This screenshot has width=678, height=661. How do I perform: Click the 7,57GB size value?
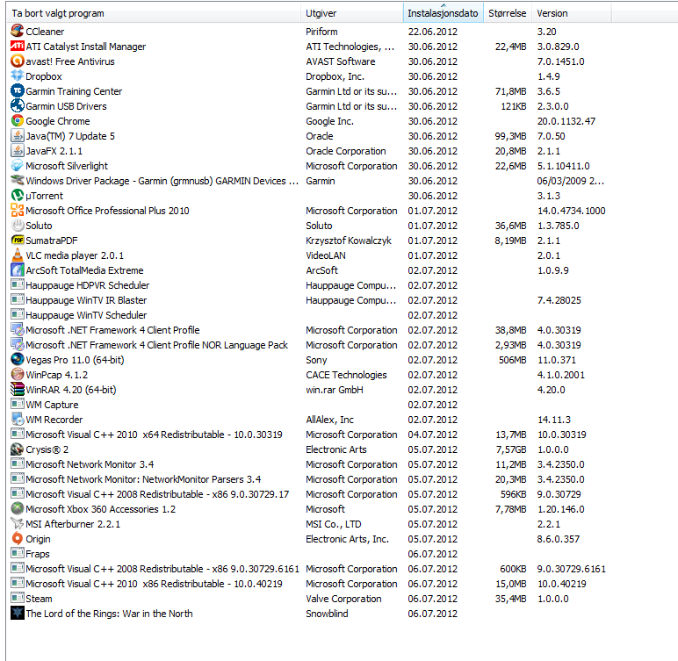(x=510, y=449)
